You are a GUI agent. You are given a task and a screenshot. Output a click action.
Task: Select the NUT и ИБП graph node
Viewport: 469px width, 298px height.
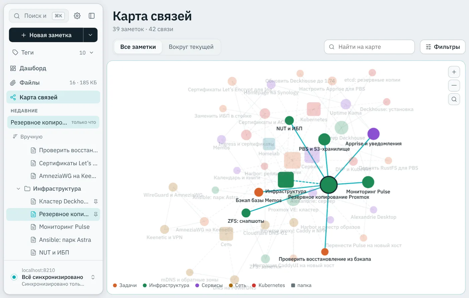[x=289, y=120]
